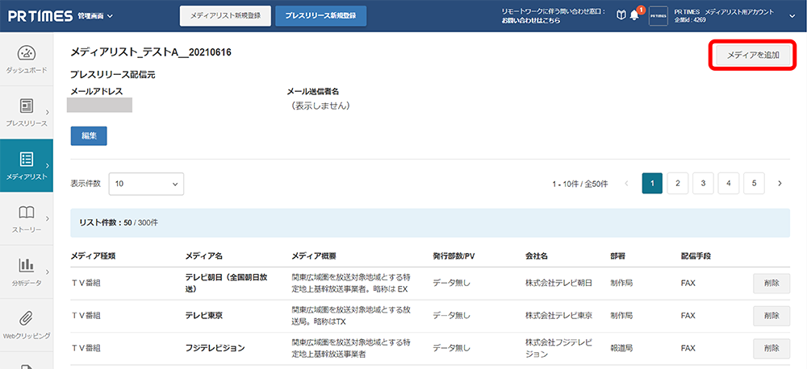
Task: Go to page 1
Action: [652, 183]
